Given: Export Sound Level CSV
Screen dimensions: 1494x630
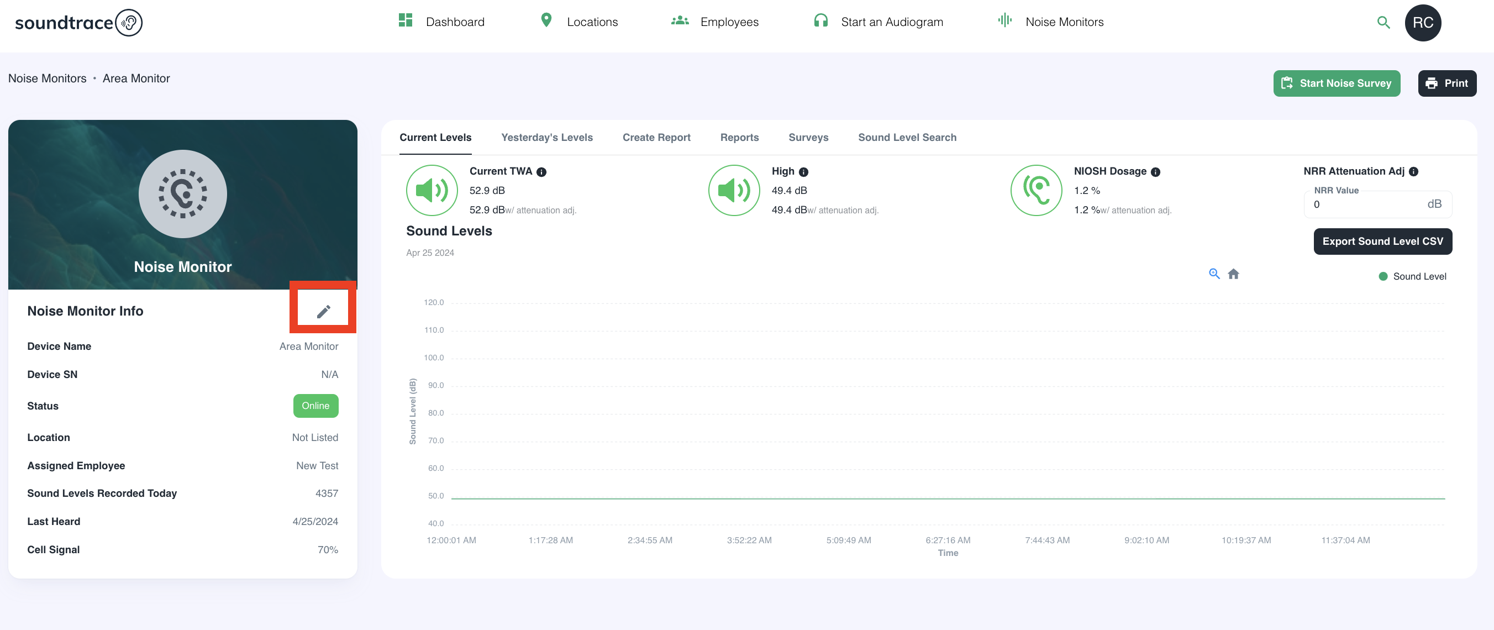Looking at the screenshot, I should (x=1382, y=242).
